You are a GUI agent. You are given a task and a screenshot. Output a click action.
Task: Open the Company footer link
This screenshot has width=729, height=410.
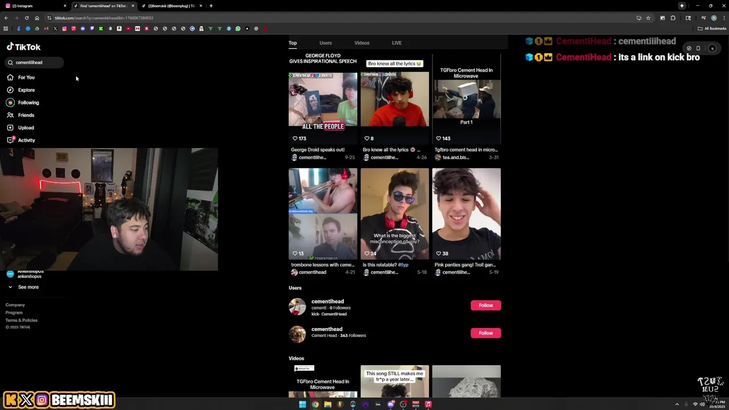click(x=15, y=305)
